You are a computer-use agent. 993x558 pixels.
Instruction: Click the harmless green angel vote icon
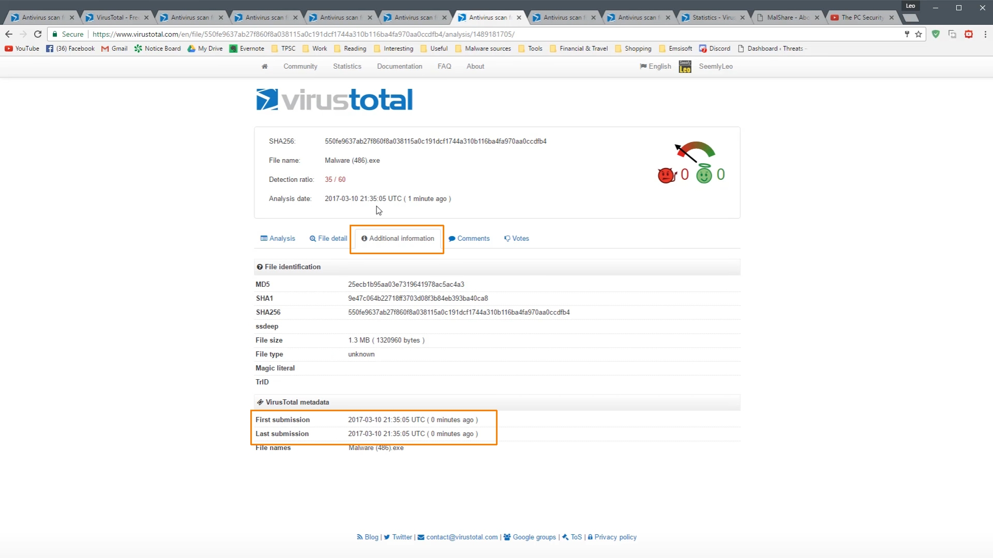pyautogui.click(x=703, y=175)
